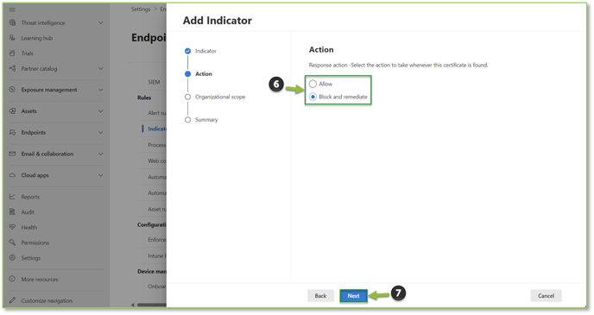The image size is (594, 315).
Task: Select the Block and remediate option
Action: point(313,97)
